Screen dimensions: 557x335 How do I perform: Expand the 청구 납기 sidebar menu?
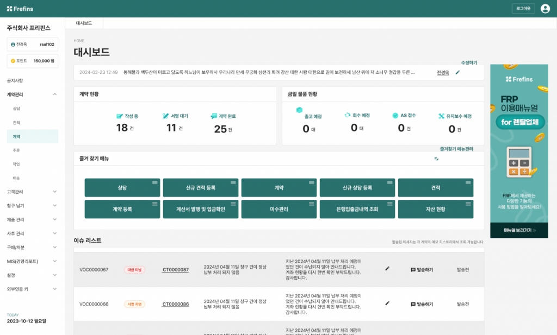54,206
